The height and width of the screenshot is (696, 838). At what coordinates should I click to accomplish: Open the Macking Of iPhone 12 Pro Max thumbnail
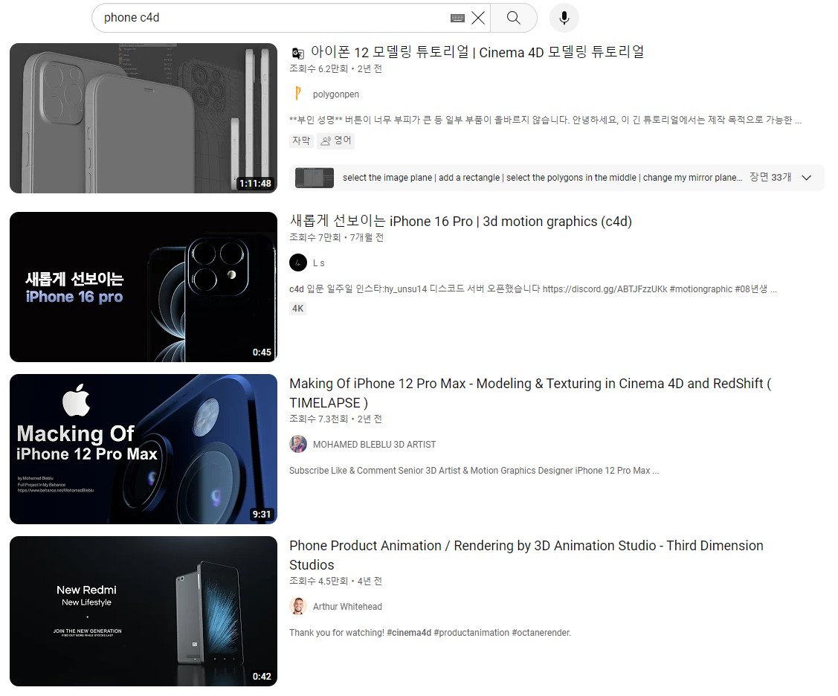tap(144, 449)
